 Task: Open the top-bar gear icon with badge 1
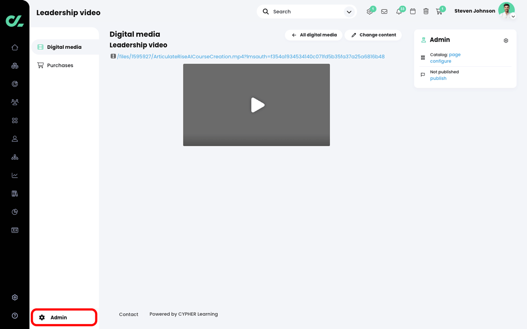pyautogui.click(x=369, y=11)
